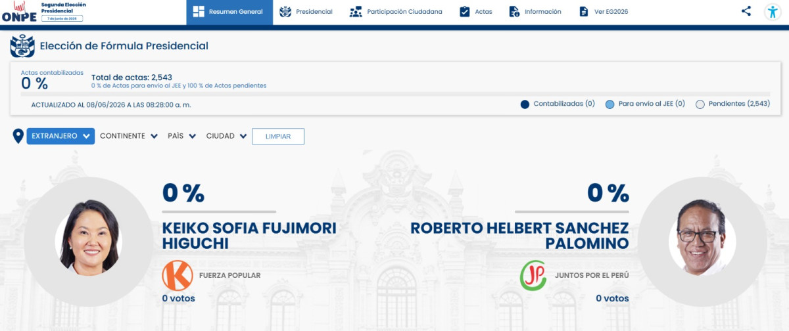Click the Resumen General grid icon
789x331 pixels.
(x=199, y=12)
